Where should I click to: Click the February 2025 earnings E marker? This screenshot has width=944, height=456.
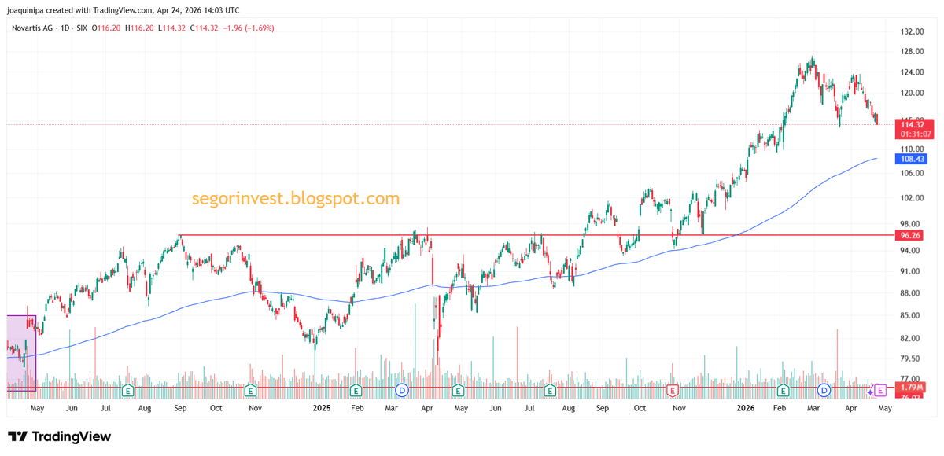356,390
